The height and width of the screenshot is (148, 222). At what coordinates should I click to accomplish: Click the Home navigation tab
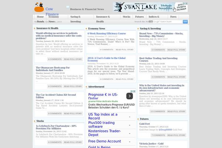click(x=40, y=17)
